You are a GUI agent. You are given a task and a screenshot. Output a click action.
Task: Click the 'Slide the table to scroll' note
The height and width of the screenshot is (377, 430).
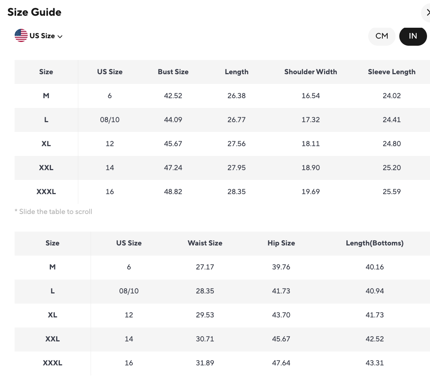[x=53, y=212]
